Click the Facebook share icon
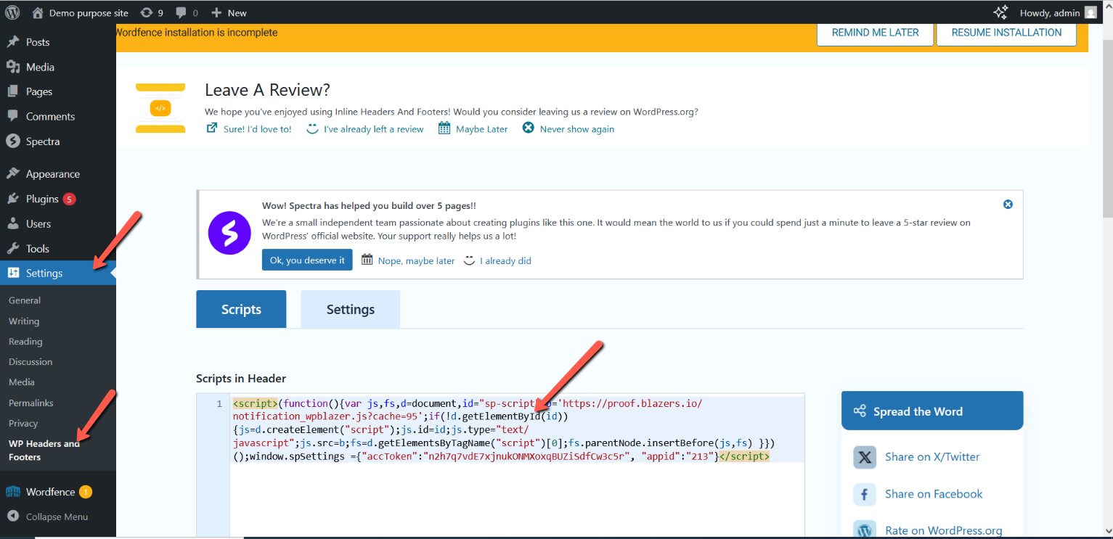 click(x=865, y=495)
